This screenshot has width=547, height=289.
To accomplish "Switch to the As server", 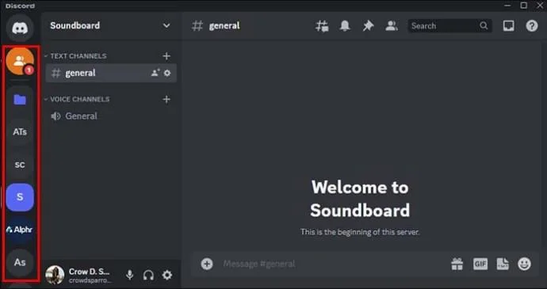I will point(20,262).
